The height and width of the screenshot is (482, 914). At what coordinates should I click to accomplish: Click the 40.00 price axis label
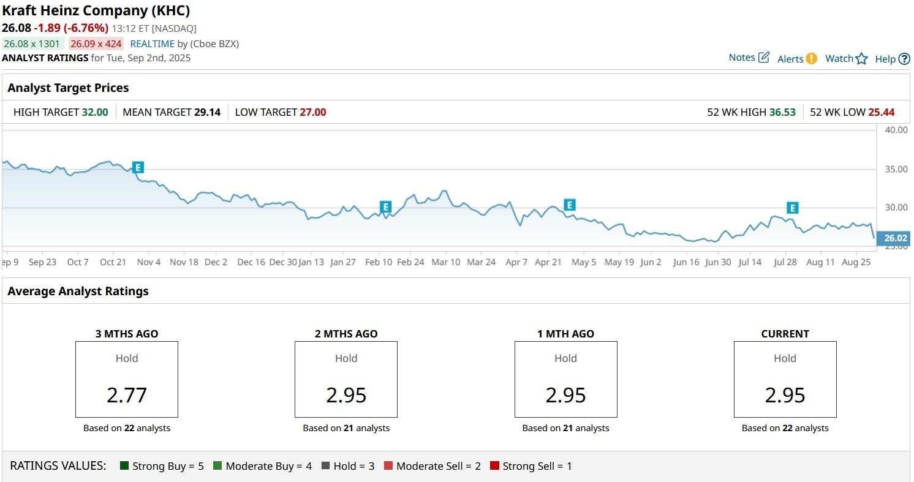click(896, 130)
